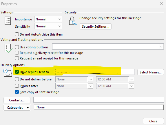Uncheck Save copy of sent message
This screenshot has width=166, height=125.
tap(17, 92)
